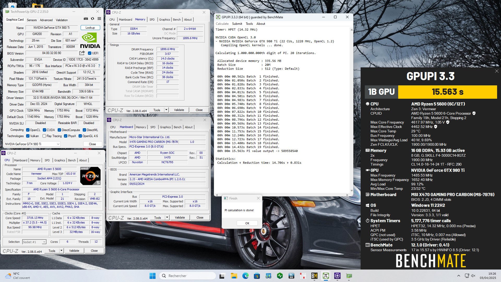The height and width of the screenshot is (282, 501).
Task: Close the BenchMate result overlay with X
Action: 497,71
